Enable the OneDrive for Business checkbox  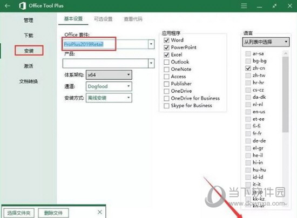tap(166, 98)
